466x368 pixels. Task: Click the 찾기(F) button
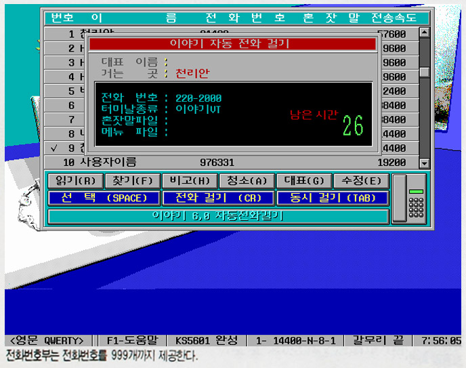[133, 181]
